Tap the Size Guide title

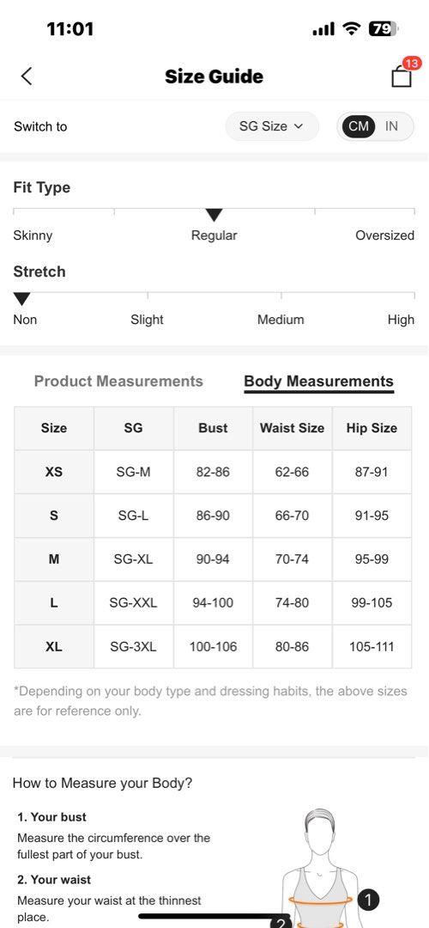[x=214, y=76]
